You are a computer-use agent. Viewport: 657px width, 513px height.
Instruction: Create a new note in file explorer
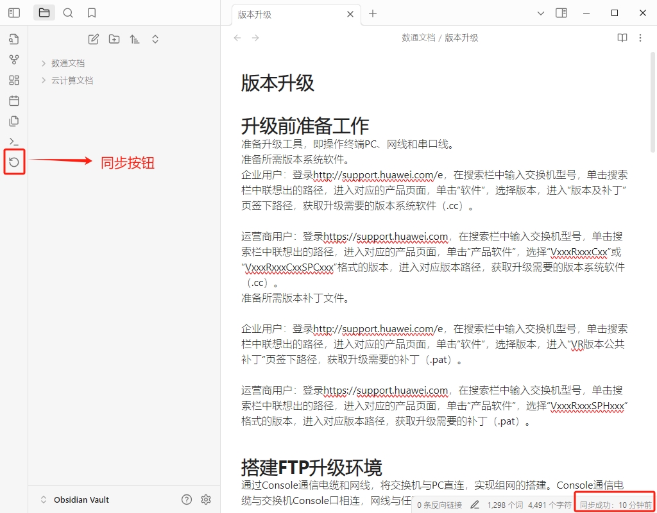pos(94,39)
